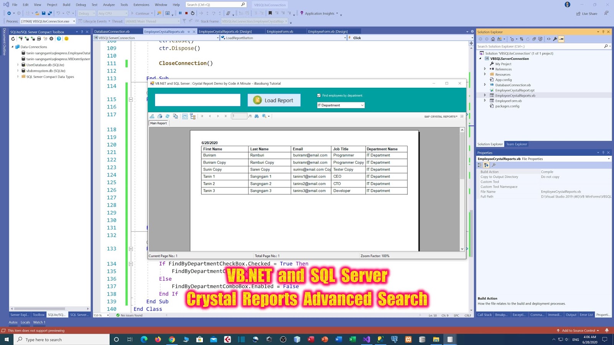Click the settings gear in SQLite Toolbox panel

(51, 39)
